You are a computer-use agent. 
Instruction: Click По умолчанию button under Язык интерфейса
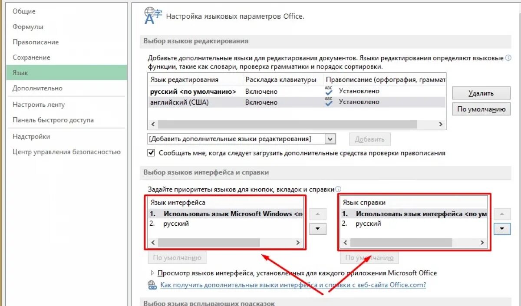(x=177, y=257)
